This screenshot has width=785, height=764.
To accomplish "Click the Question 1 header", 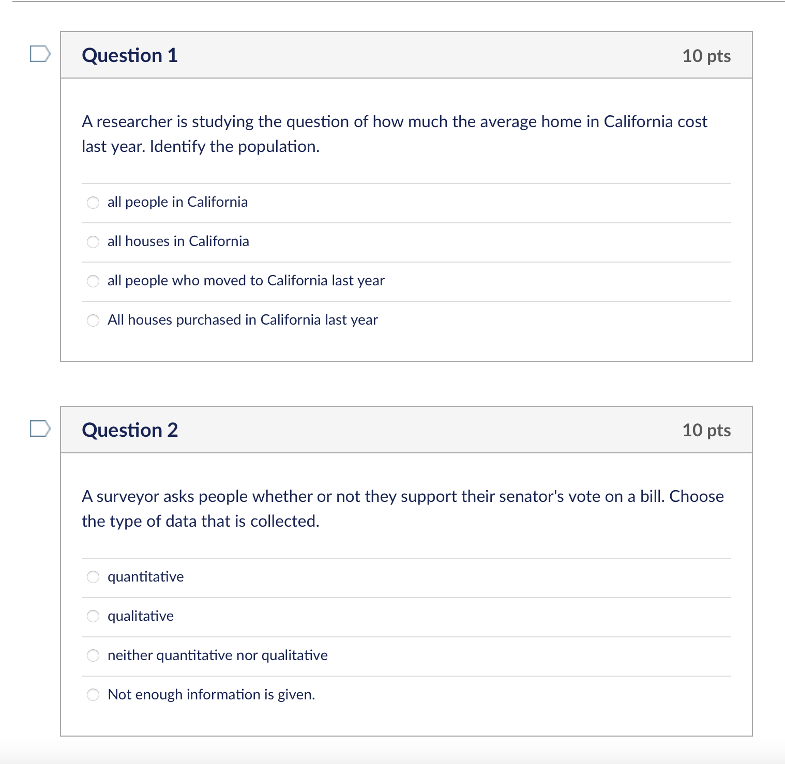I will pos(130,55).
